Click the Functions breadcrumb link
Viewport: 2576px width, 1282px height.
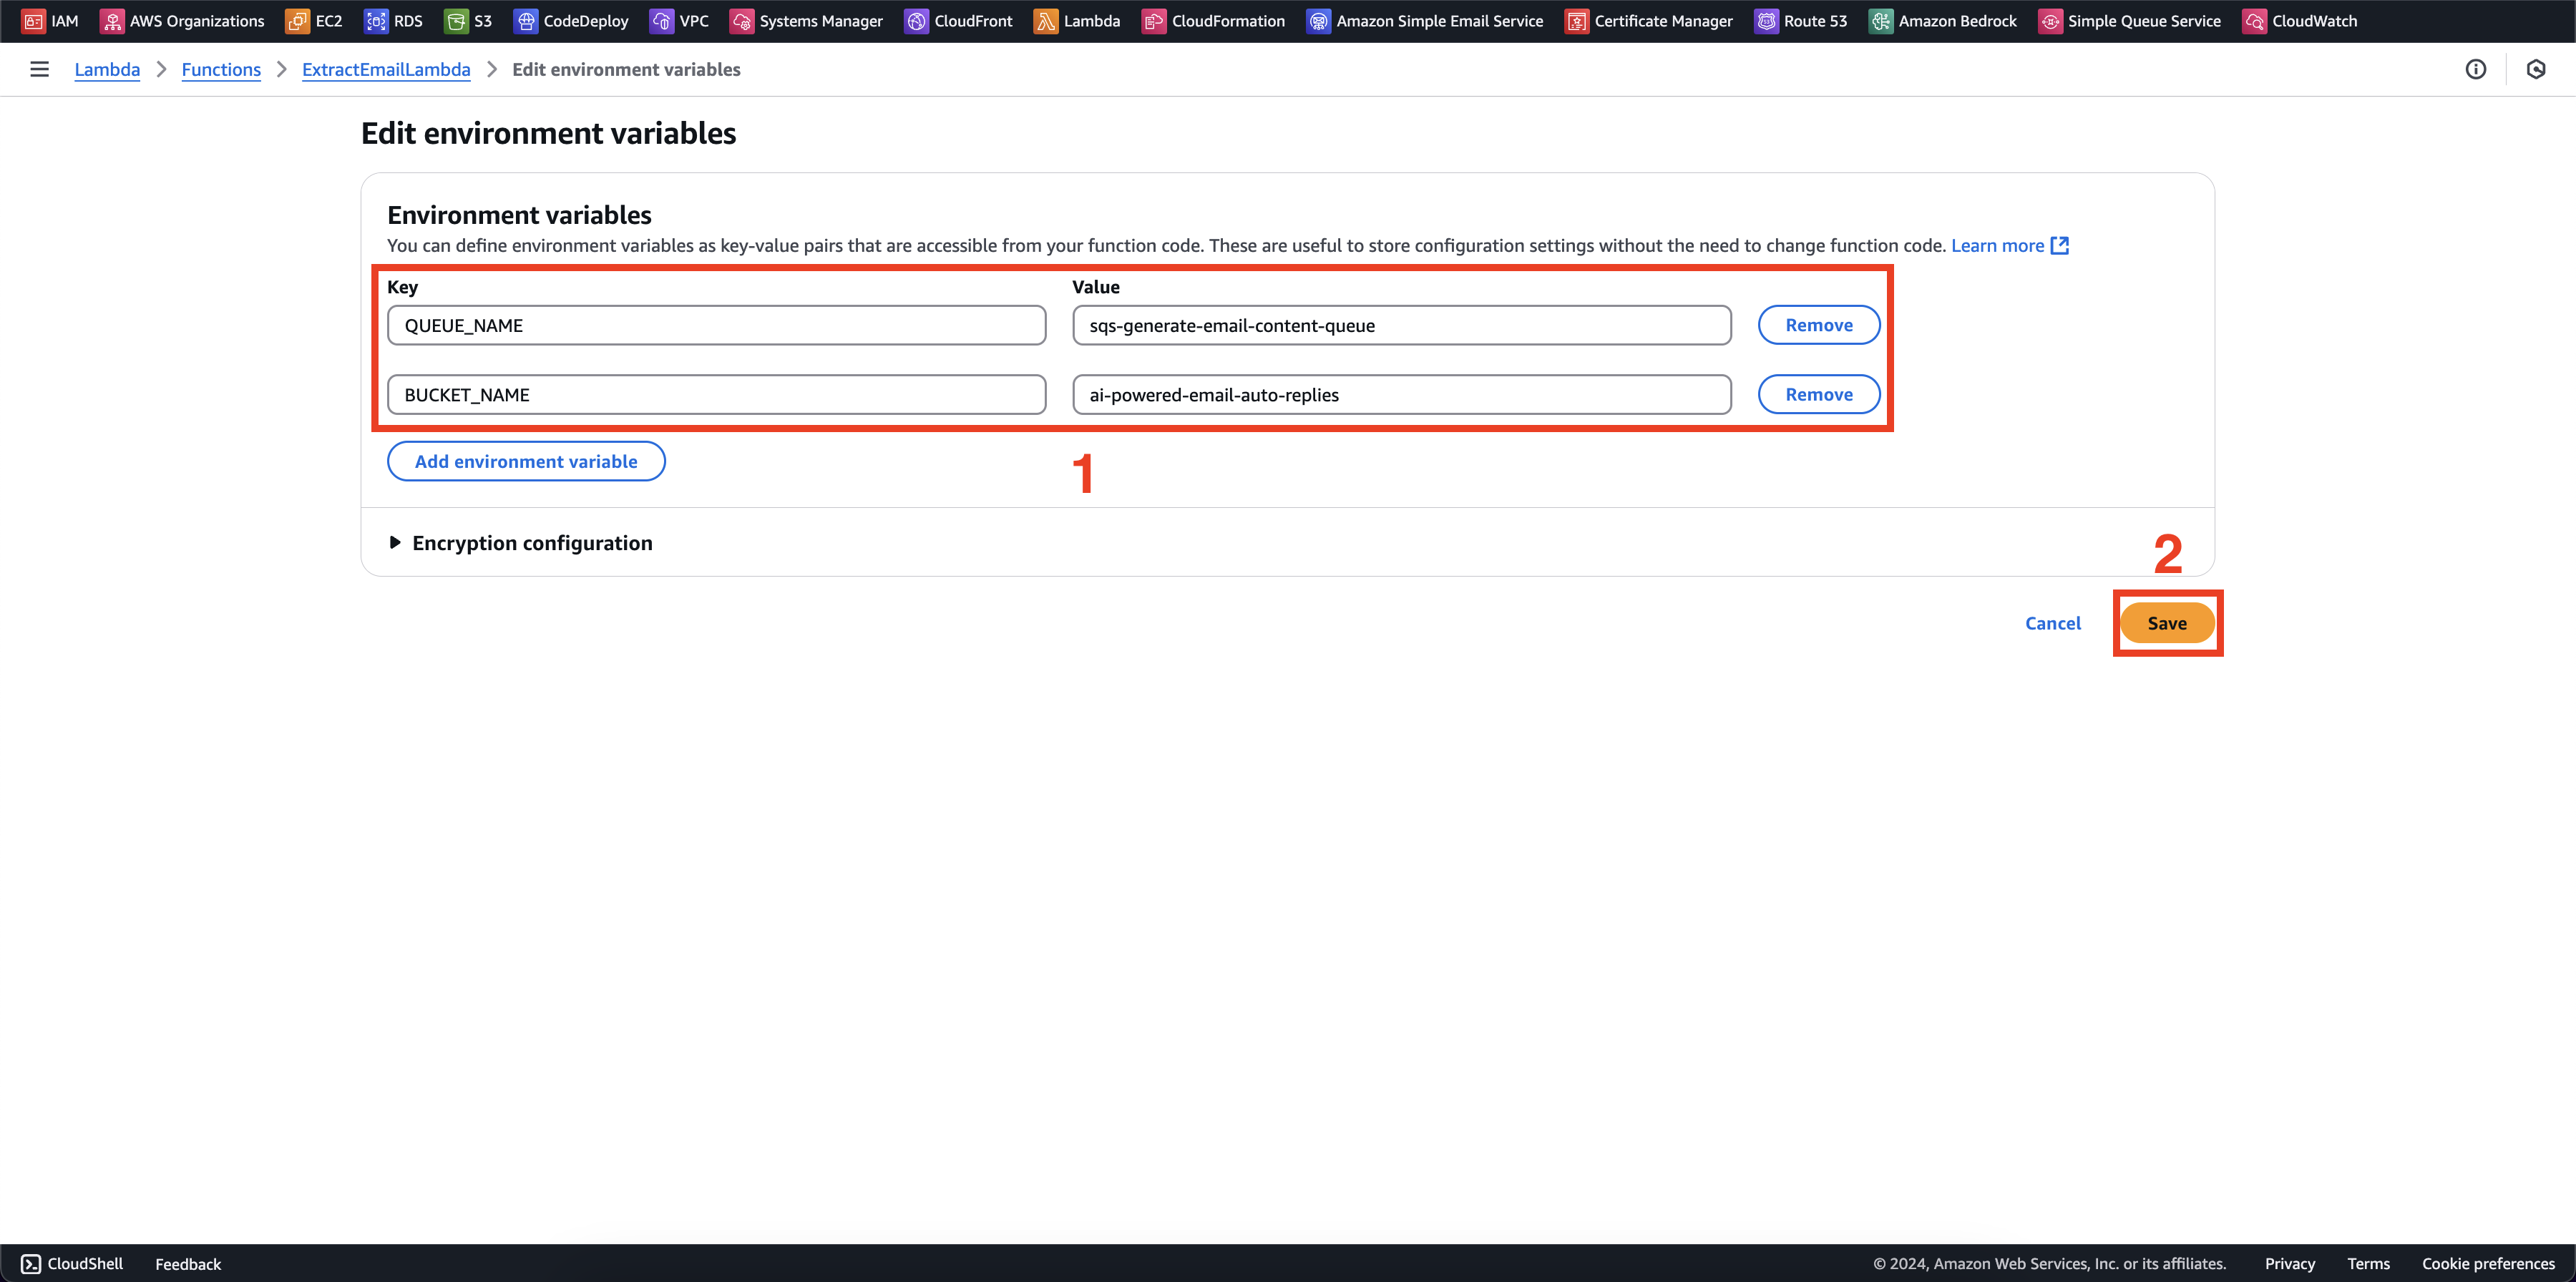(x=220, y=69)
